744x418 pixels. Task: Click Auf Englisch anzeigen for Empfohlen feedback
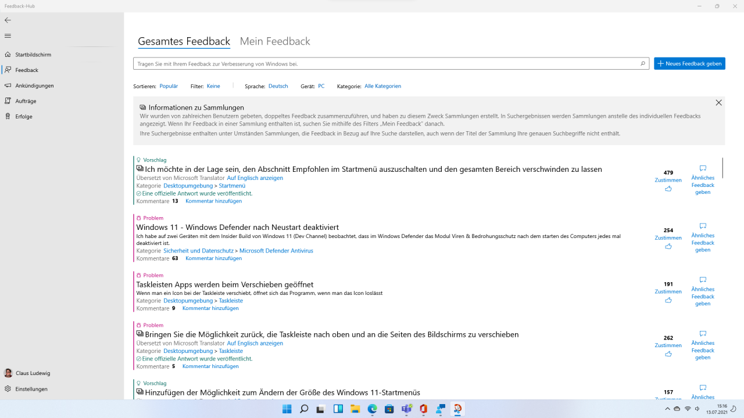click(255, 178)
